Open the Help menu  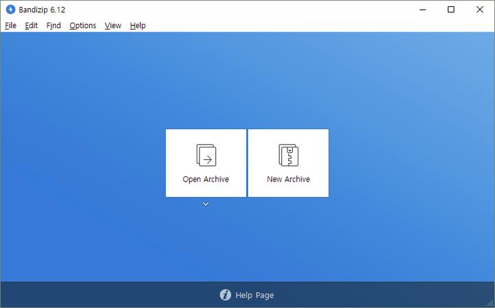click(x=137, y=25)
